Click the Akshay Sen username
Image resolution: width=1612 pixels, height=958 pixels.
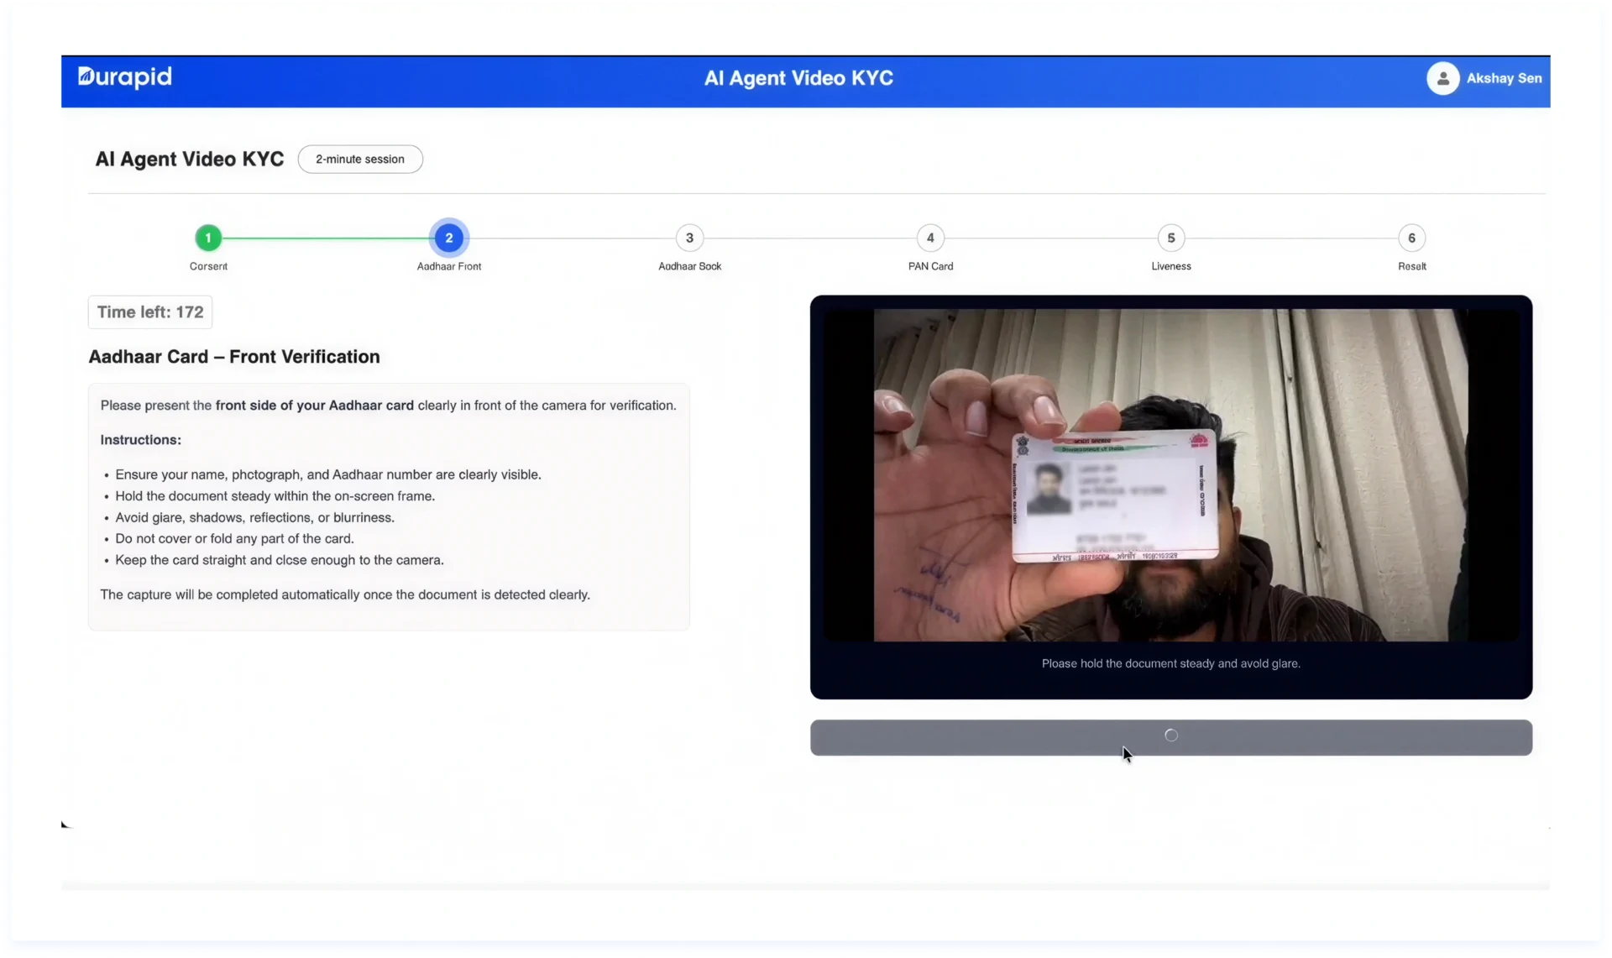1504,78
